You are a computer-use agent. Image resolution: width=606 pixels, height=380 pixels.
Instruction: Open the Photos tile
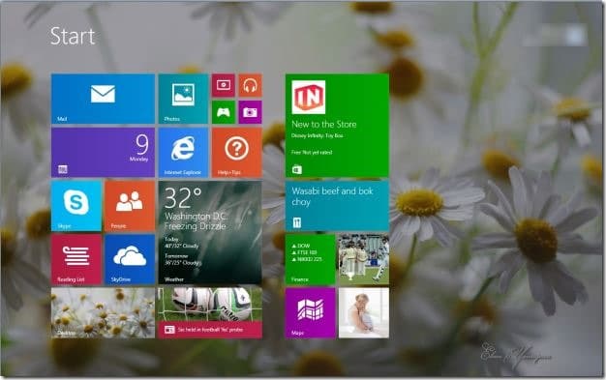pos(183,99)
